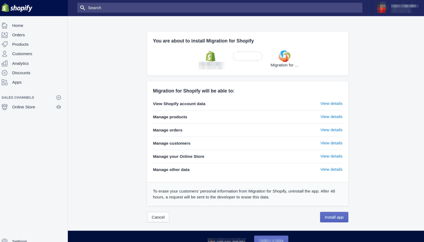Click the Orders inbox icon
424x242 pixels.
pos(5,35)
